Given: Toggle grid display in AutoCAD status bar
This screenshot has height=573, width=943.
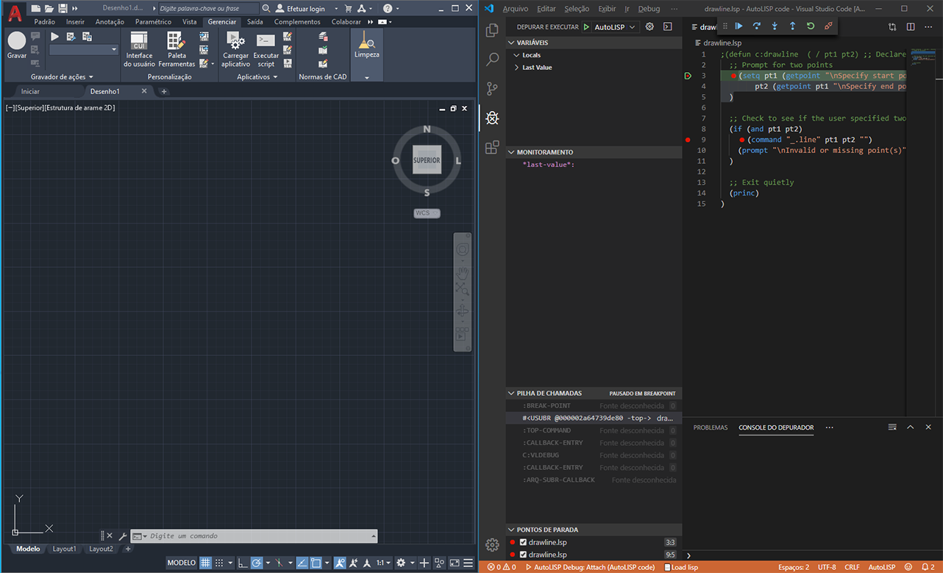Looking at the screenshot, I should (x=206, y=563).
